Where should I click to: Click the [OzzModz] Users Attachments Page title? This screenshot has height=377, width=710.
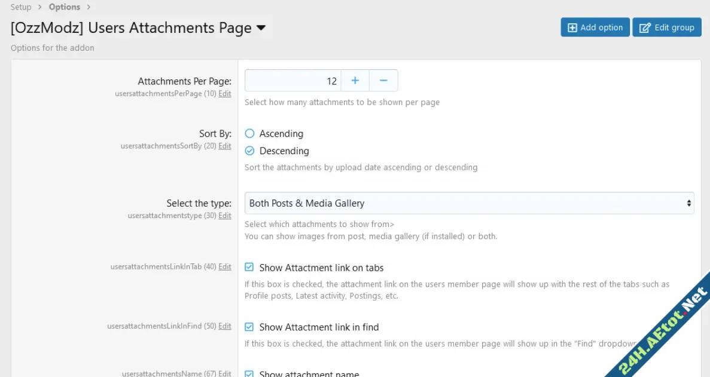[x=131, y=28]
